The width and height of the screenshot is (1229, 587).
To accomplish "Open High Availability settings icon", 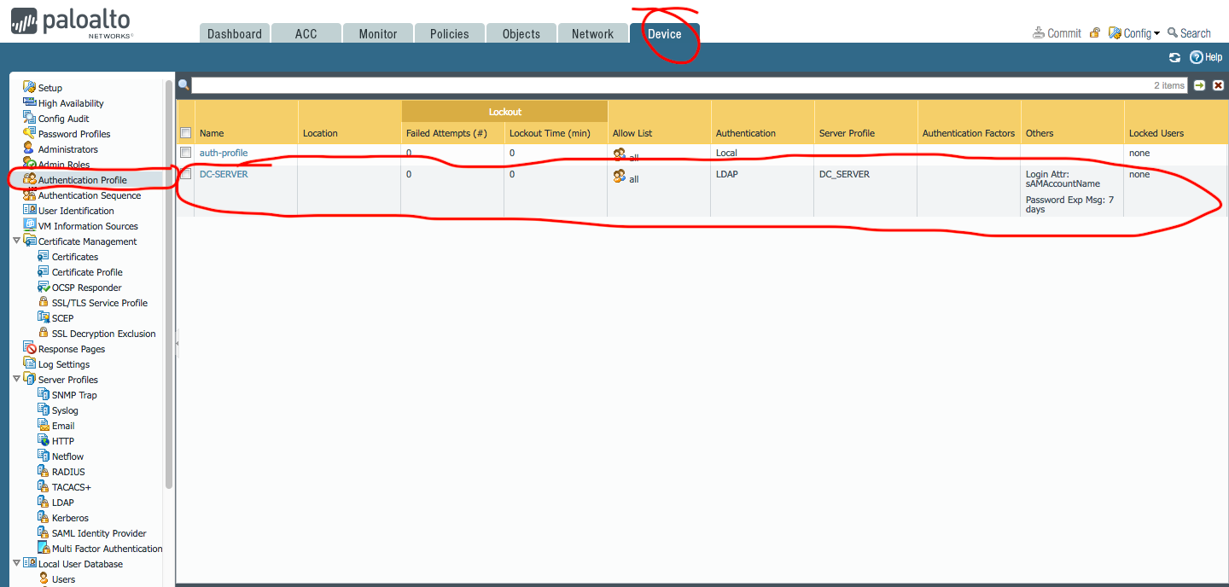I will (x=30, y=102).
